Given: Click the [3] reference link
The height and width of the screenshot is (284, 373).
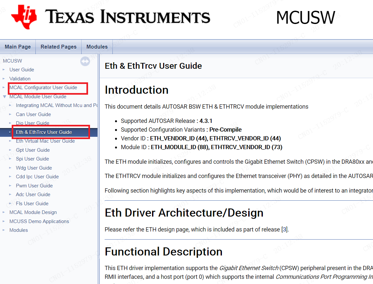Looking at the screenshot, I should pyautogui.click(x=284, y=229).
